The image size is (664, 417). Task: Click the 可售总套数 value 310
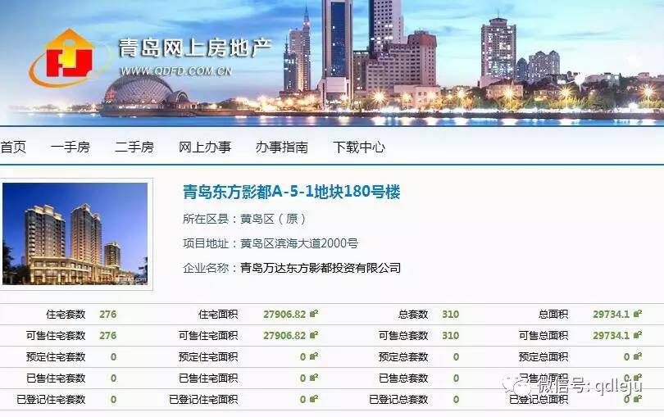[451, 335]
